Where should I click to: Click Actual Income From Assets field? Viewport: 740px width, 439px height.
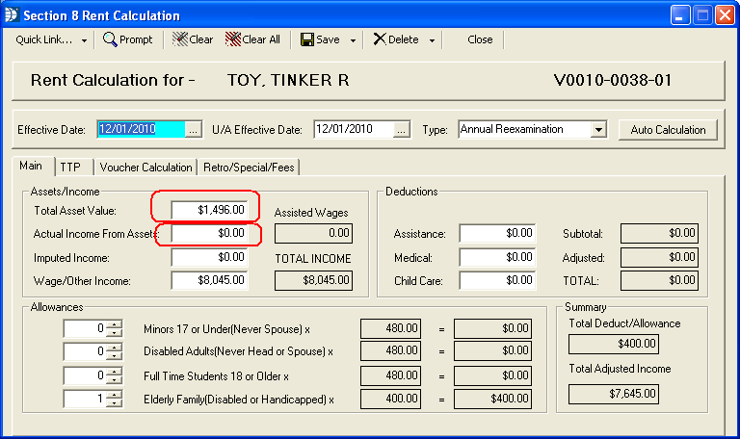click(x=209, y=233)
